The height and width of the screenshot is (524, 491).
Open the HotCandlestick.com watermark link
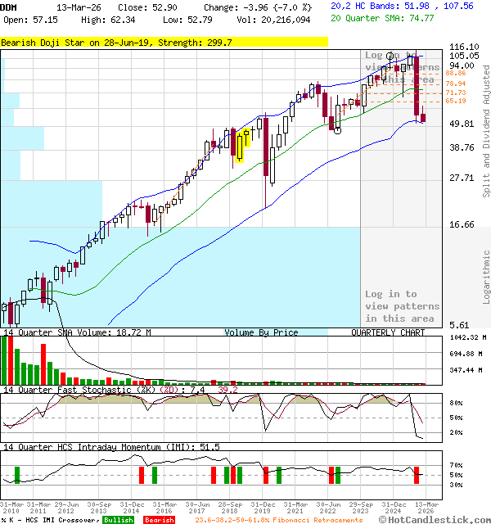(x=435, y=519)
